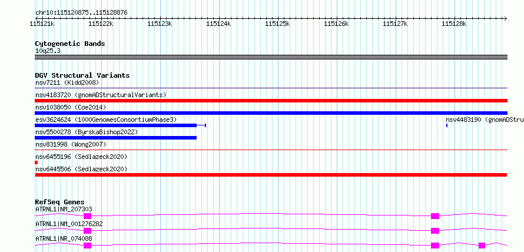The width and height of the screenshot is (524, 252).
Task: Select the last NR_074088 exon near 115128.5k
Action: click(482, 246)
